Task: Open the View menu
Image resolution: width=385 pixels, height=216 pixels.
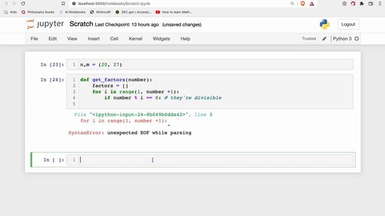Action: (72, 38)
